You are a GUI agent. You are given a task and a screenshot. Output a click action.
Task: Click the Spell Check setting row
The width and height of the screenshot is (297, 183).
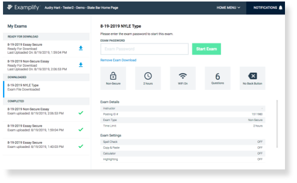tap(183, 142)
